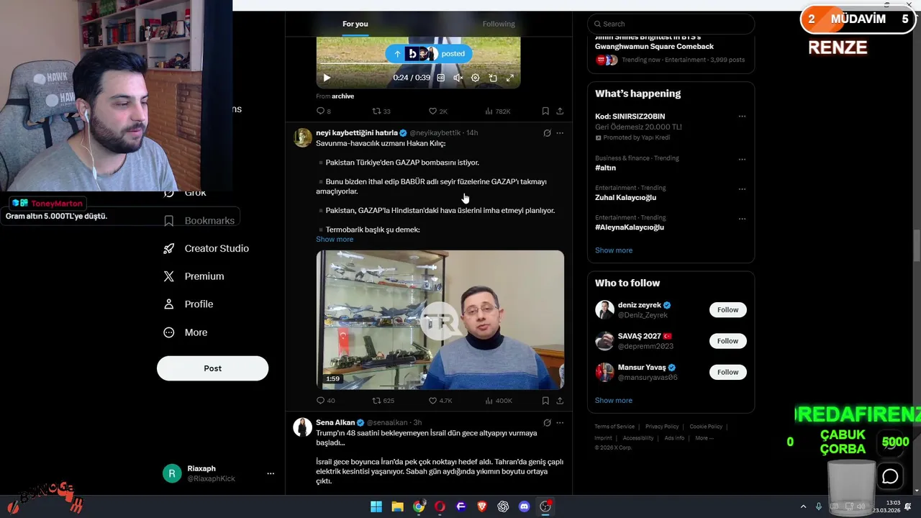The height and width of the screenshot is (518, 921).
Task: Show more under What's happening
Action: coord(614,250)
